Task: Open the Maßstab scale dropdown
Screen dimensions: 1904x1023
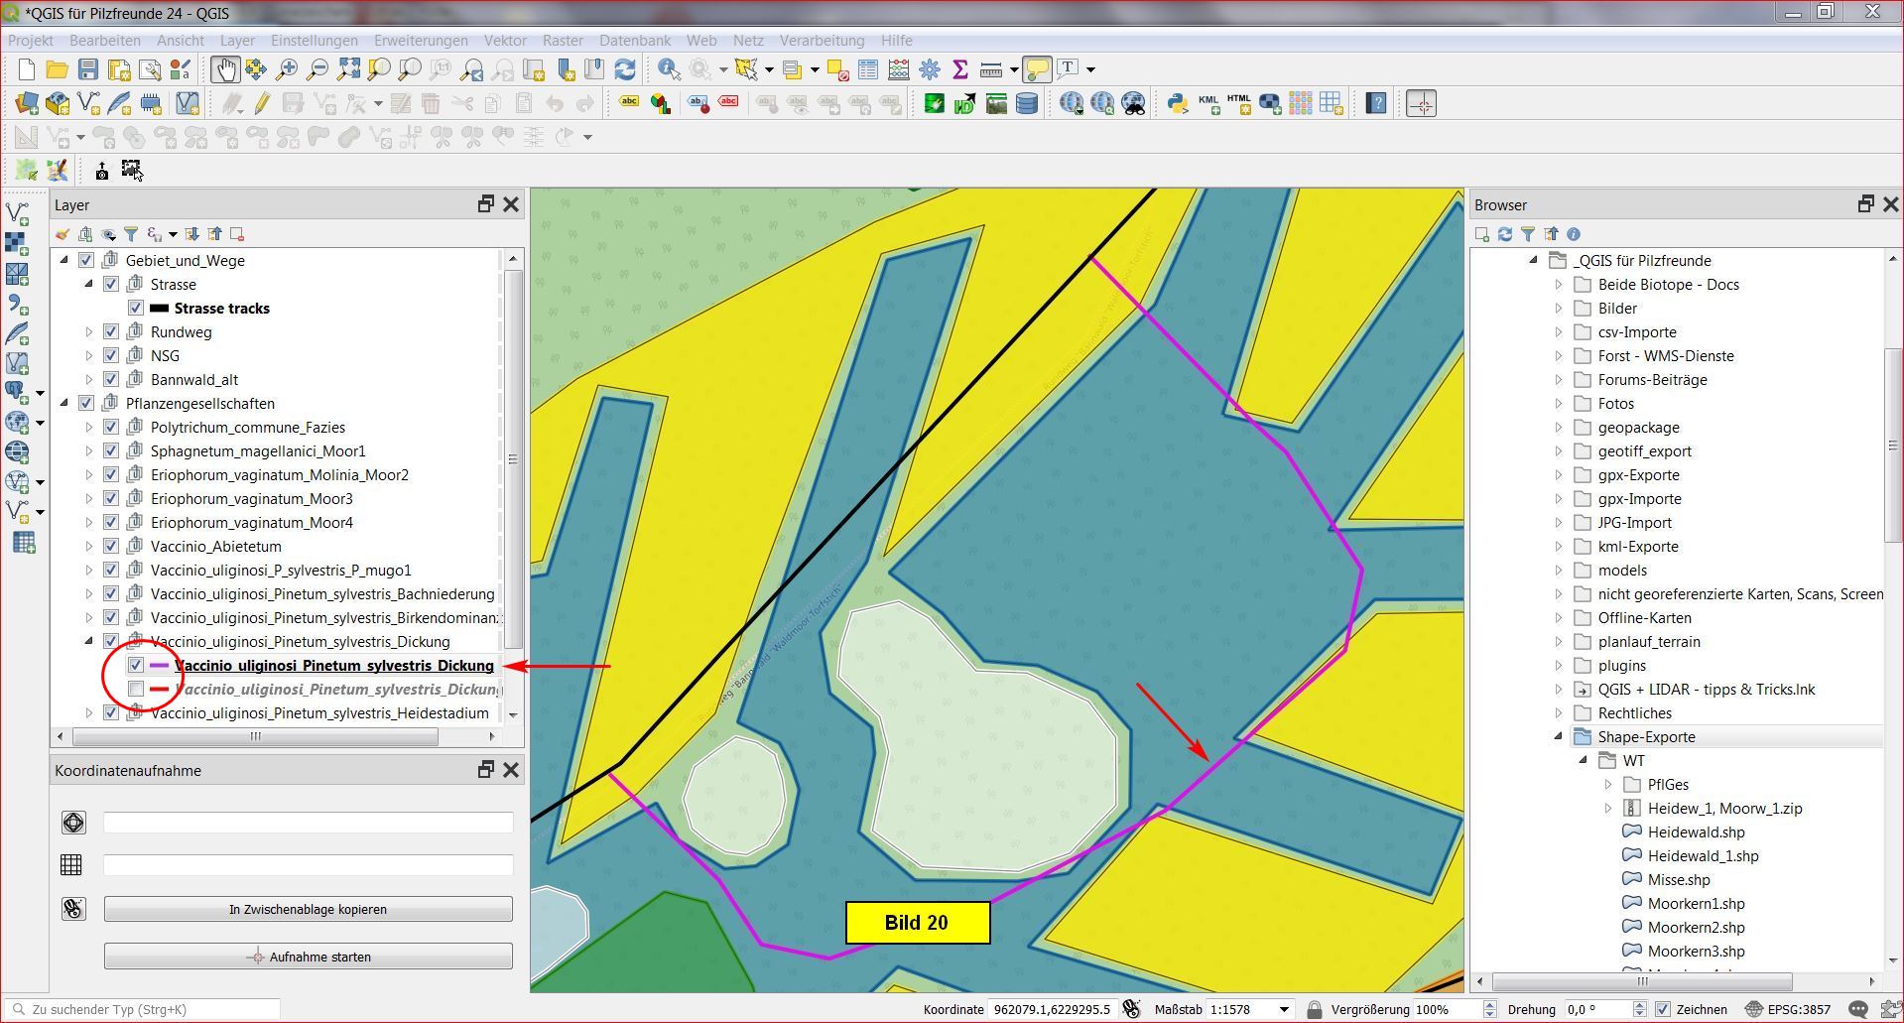Action: [1284, 1009]
